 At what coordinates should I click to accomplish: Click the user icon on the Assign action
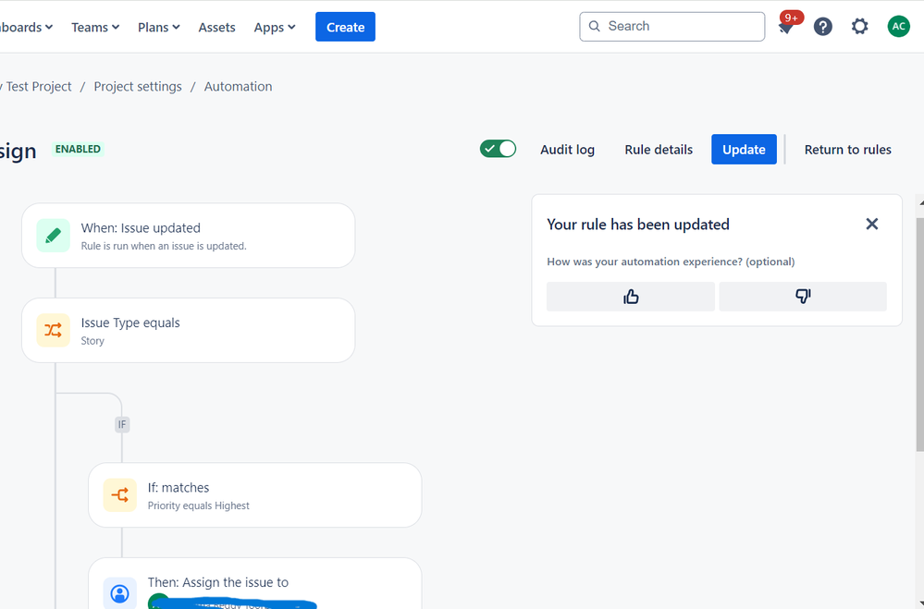click(119, 593)
